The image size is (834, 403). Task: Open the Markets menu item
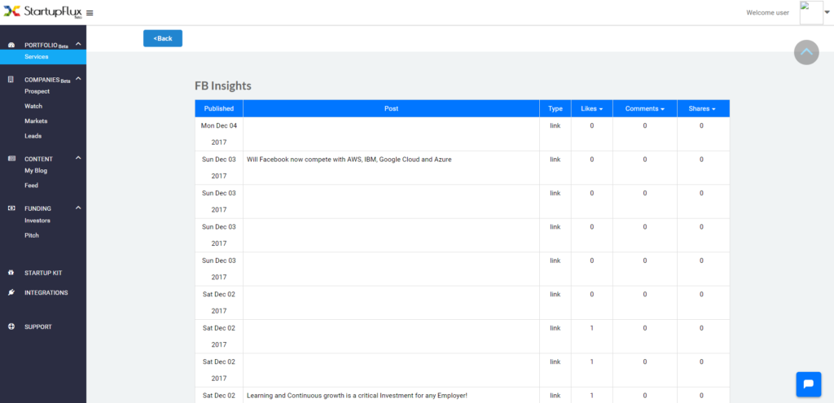[x=36, y=121]
